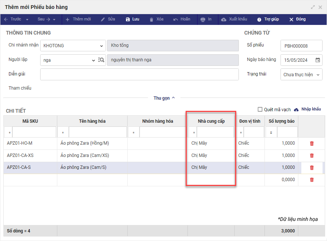Viewport: 327px width, 241px height.
Task: Click Trước to go to previous record
Action: tap(12, 19)
